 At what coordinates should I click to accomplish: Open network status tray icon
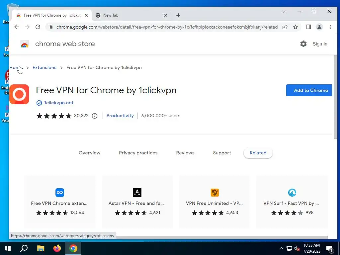coord(289,248)
